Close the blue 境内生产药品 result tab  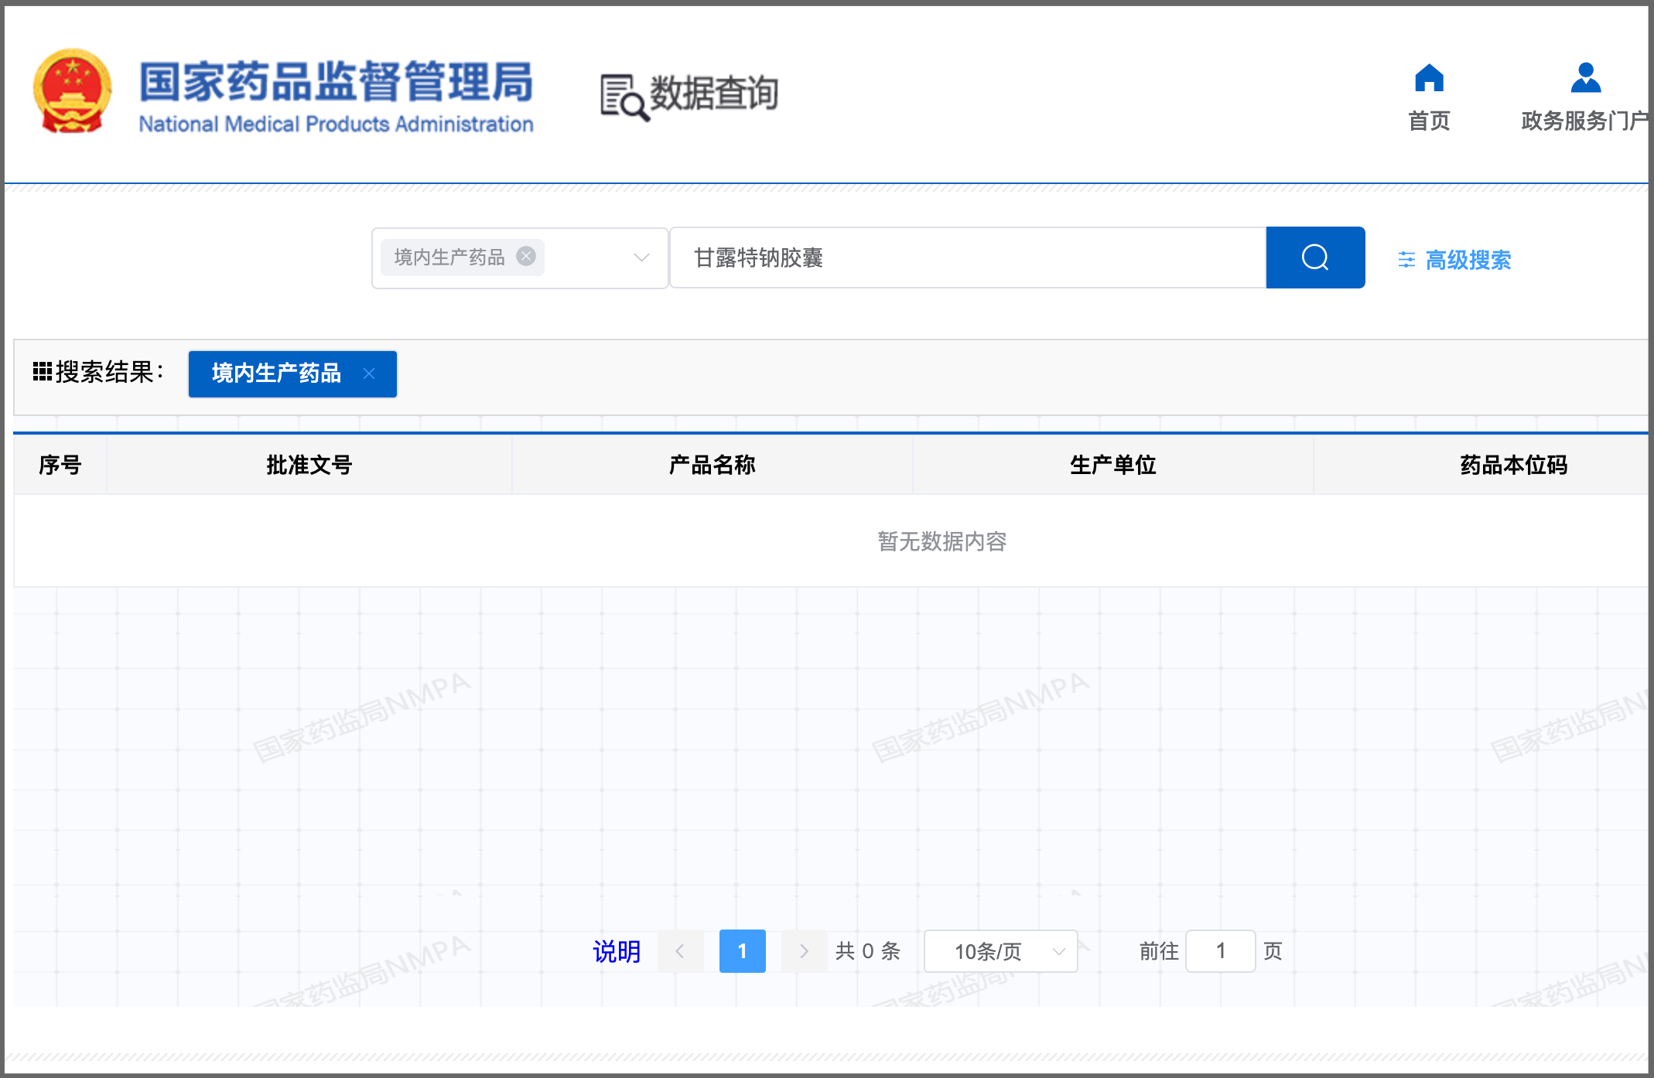(369, 374)
